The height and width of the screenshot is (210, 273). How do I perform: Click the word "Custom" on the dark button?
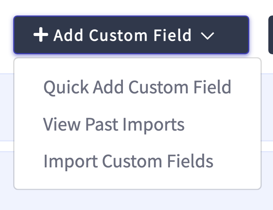(118, 35)
